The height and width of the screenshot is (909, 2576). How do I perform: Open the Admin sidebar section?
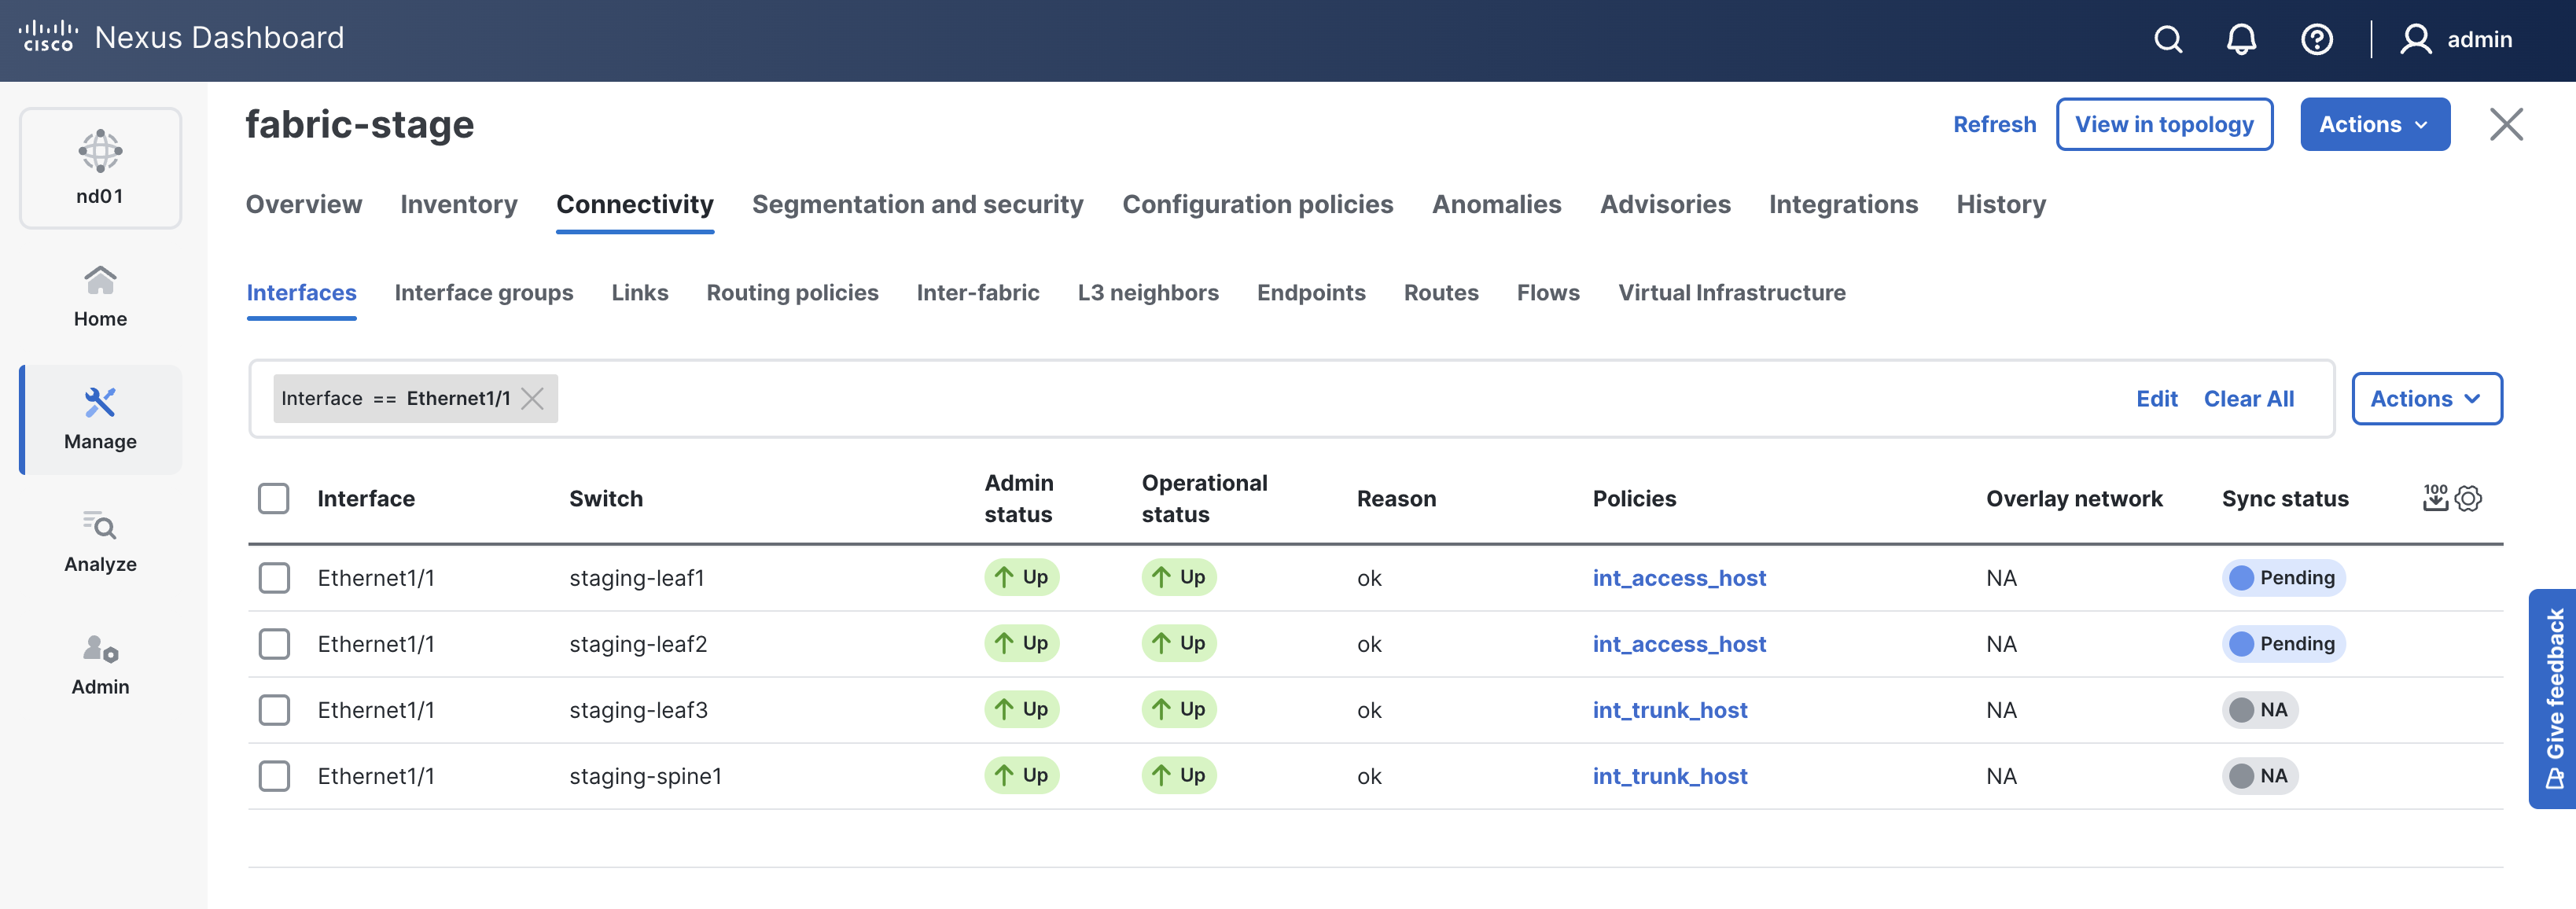point(100,664)
